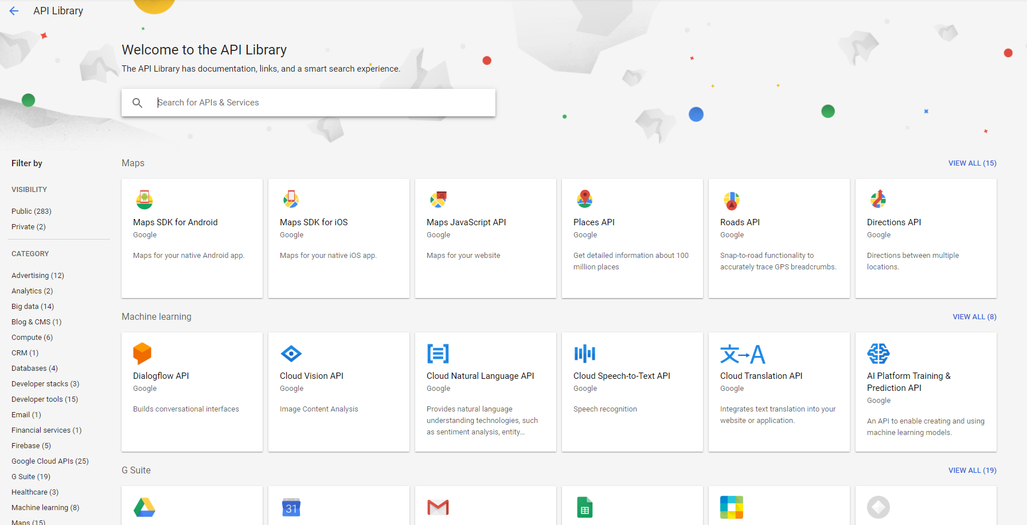Filter by Blog & CMS (1)
This screenshot has height=525, width=1027.
tap(37, 322)
